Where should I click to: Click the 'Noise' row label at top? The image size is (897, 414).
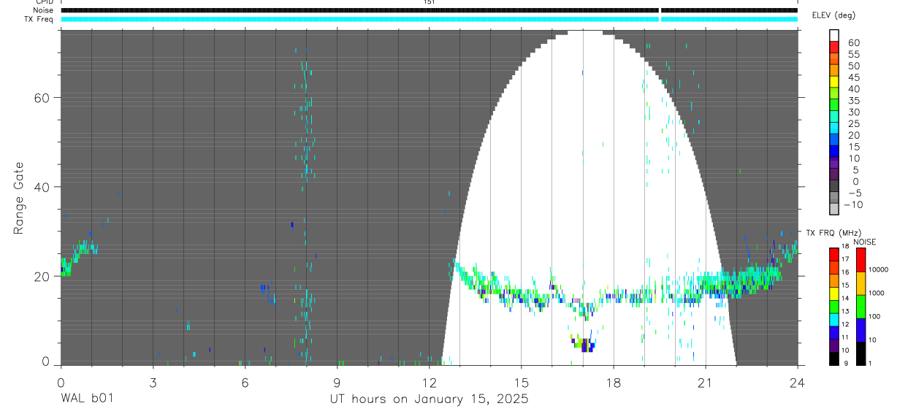(42, 10)
